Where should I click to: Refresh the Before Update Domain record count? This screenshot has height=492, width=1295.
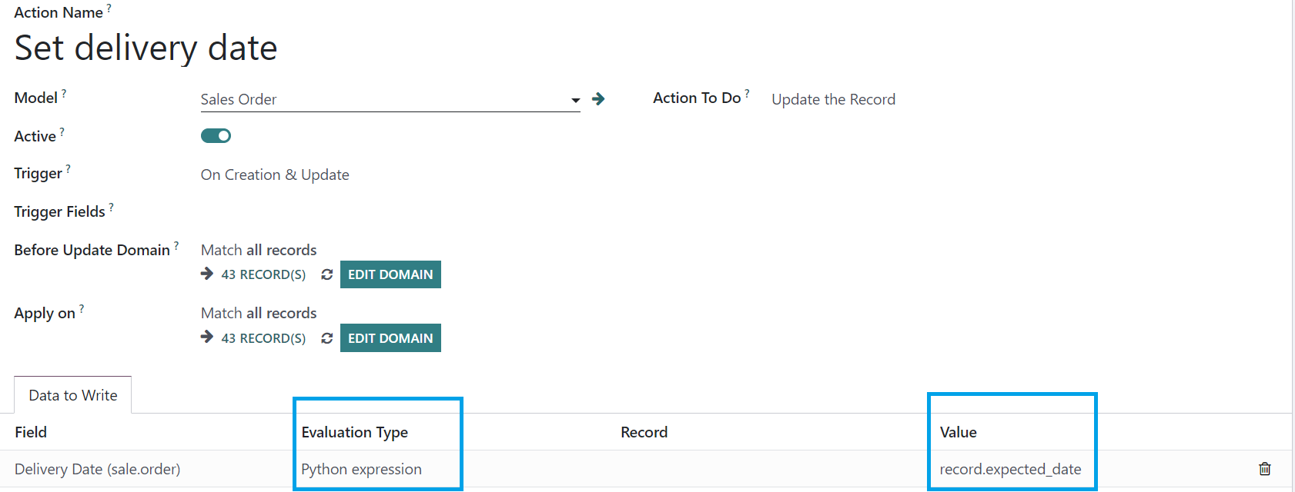pos(327,274)
